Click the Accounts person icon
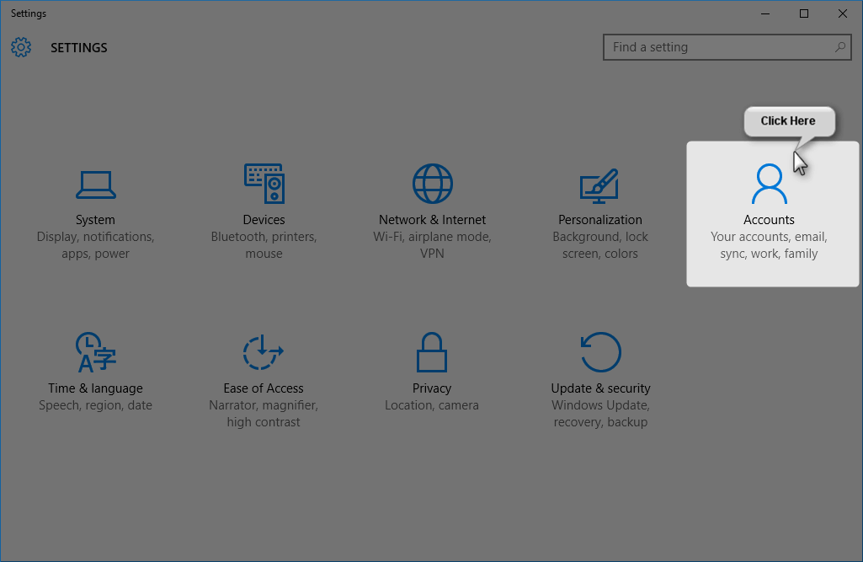Screen dimensions: 863x562 tap(769, 184)
